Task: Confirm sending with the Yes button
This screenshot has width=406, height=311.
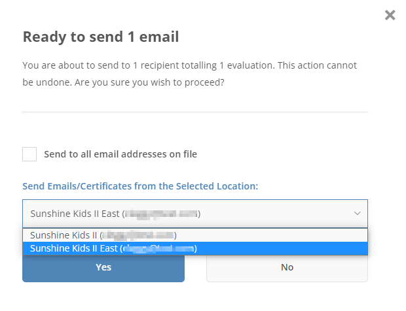Action: [x=103, y=268]
